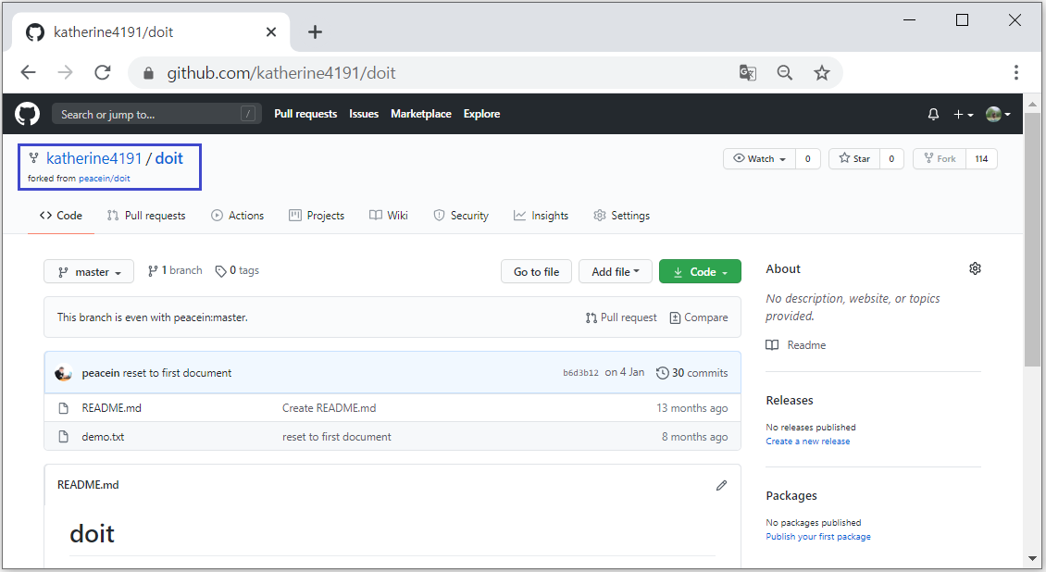Open Issues in the top navigation

pos(364,114)
